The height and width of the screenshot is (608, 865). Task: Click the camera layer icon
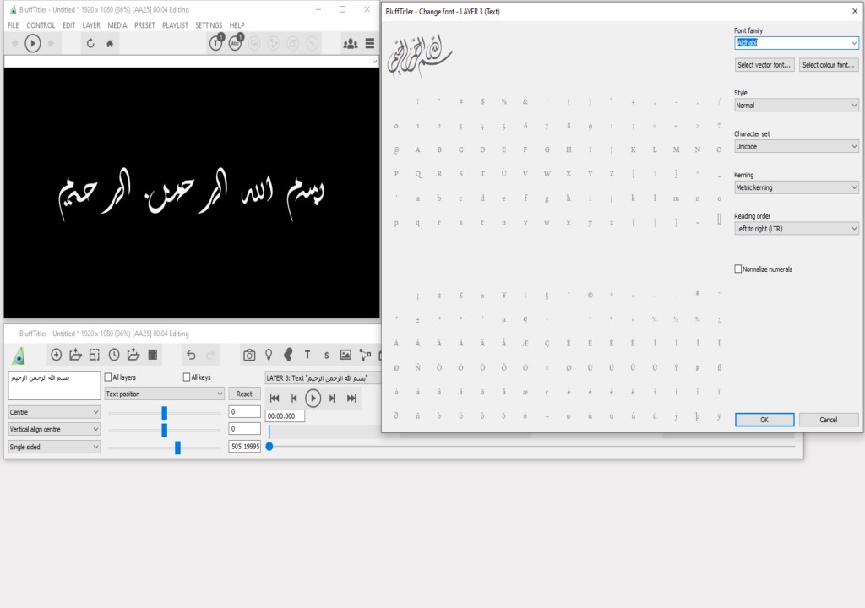click(x=249, y=355)
